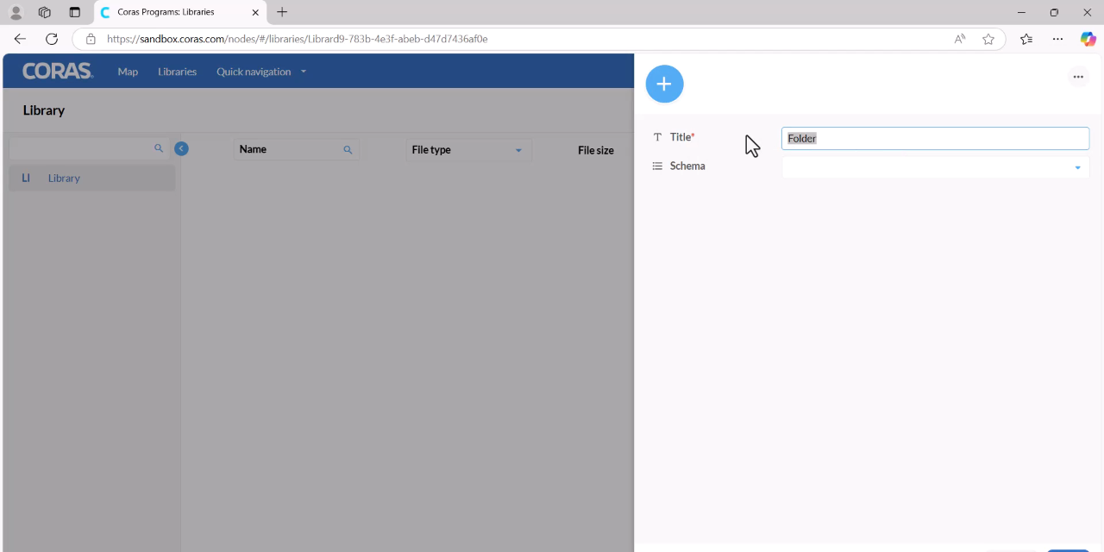Close the Coras Programs: Libraries tab
Screen dimensions: 1104x552
255,12
